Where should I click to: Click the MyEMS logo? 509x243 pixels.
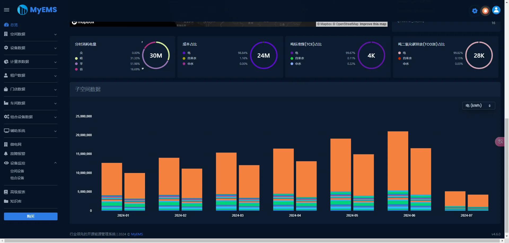pyautogui.click(x=37, y=10)
